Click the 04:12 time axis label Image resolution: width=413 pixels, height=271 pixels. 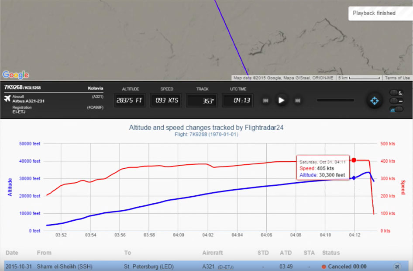pos(354,235)
